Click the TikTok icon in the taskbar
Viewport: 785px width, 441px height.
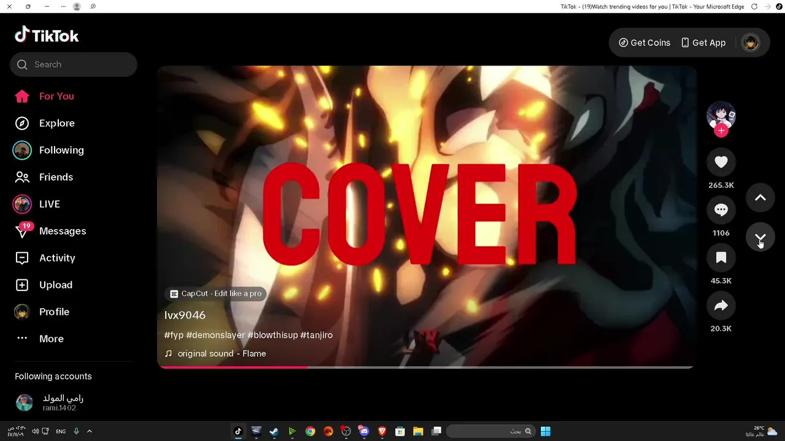click(239, 431)
